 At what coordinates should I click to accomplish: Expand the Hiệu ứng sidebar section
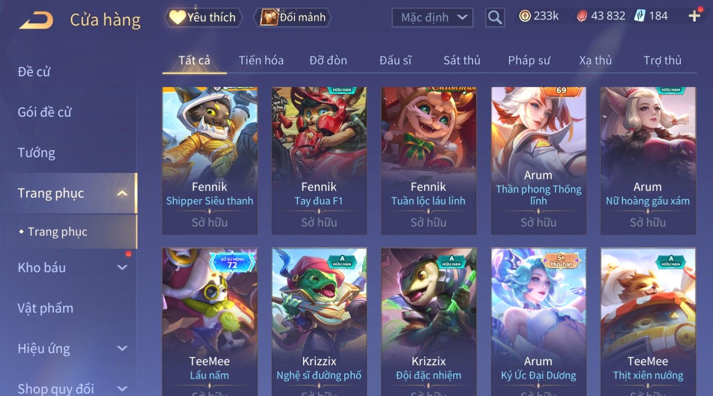pos(122,349)
